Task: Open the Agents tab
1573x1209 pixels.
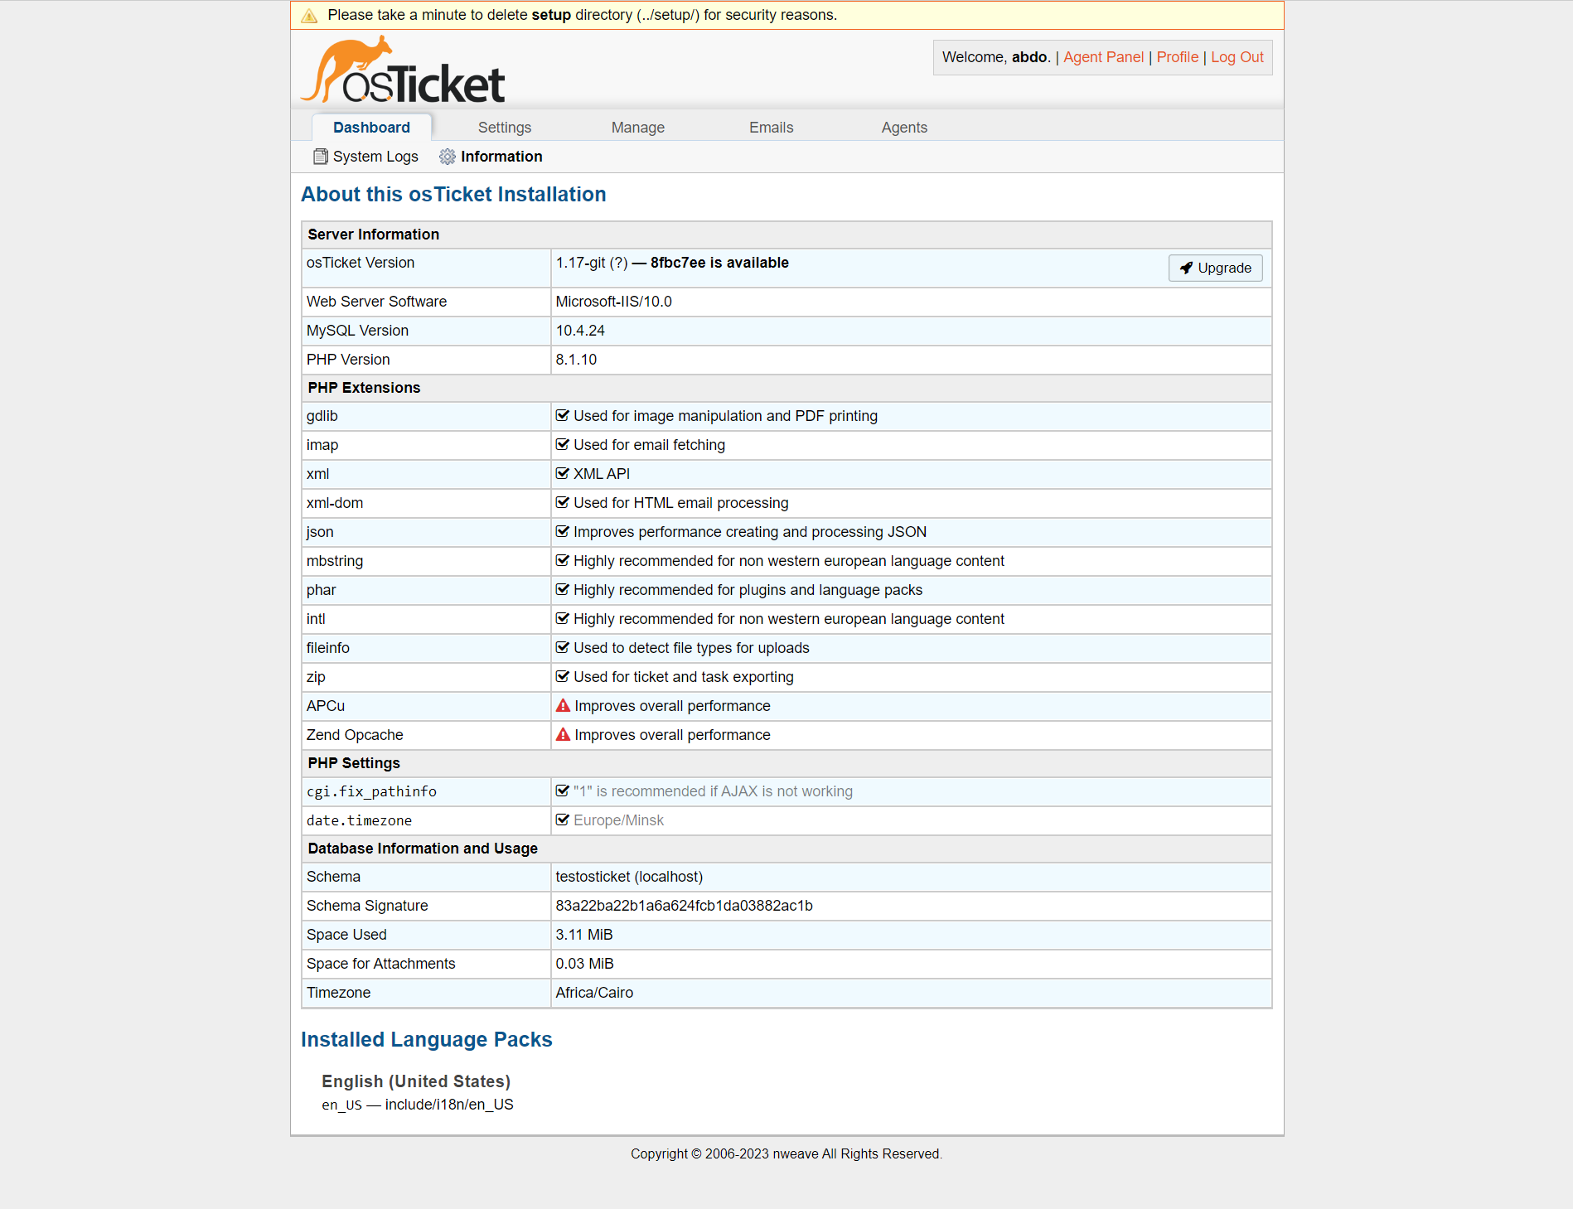Action: pos(903,128)
